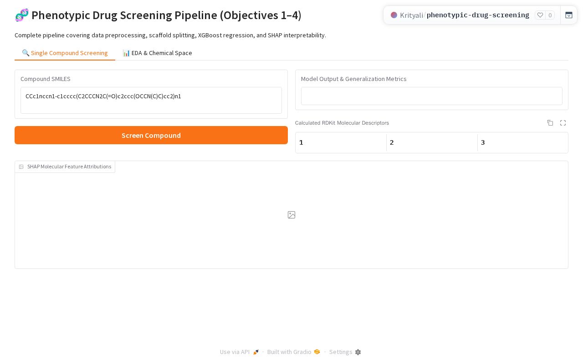The height and width of the screenshot is (364, 583).
Task: Open the Krityali user link
Action: [411, 15]
